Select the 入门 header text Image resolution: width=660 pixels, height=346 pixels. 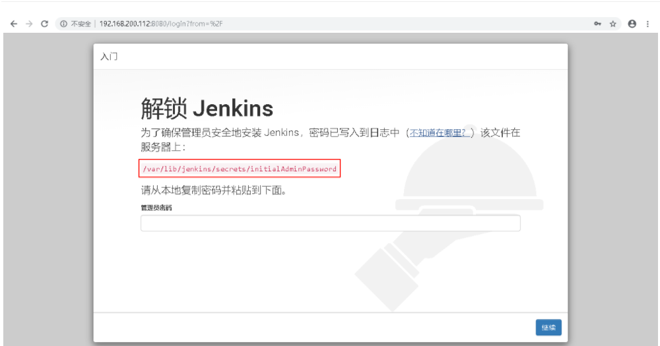109,56
